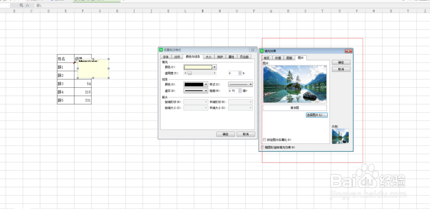Click the fx insert function icon
This screenshot has height=209, width=430.
click(x=28, y=6)
